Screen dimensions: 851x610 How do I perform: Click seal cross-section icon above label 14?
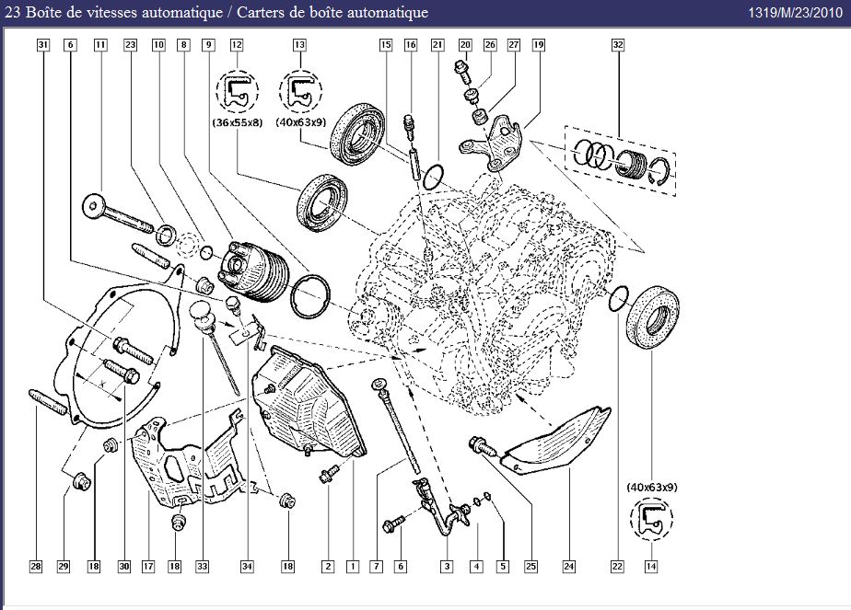pos(652,518)
